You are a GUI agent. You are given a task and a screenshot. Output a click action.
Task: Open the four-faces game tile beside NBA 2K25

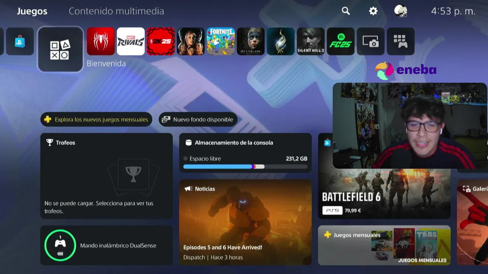point(191,41)
